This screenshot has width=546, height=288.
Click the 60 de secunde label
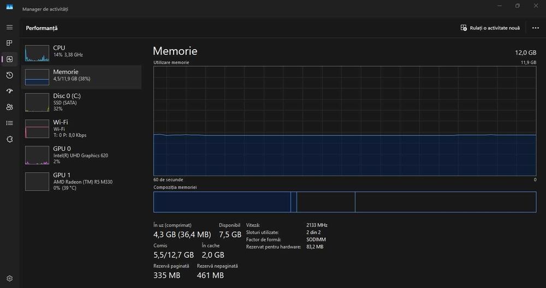pos(168,180)
